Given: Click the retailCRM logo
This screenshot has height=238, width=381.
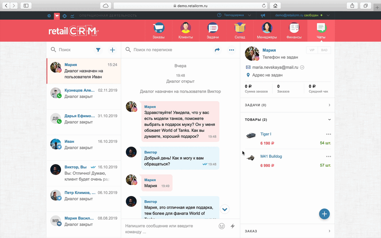Looking at the screenshot, I should click(x=74, y=31).
